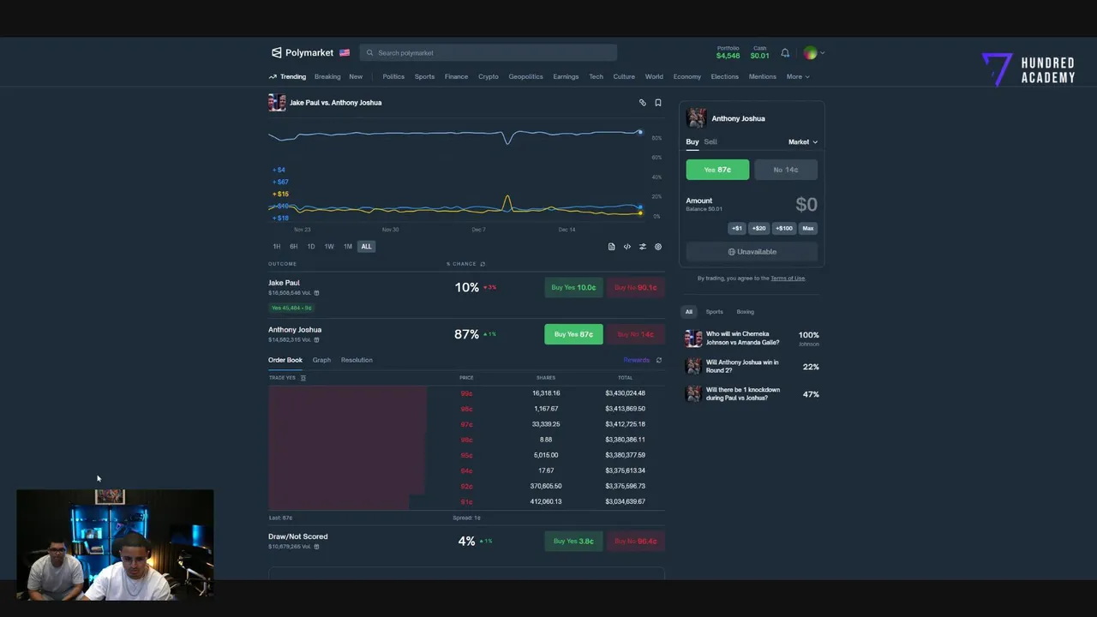Select the 1D chart range
This screenshot has height=617, width=1097.
[311, 247]
